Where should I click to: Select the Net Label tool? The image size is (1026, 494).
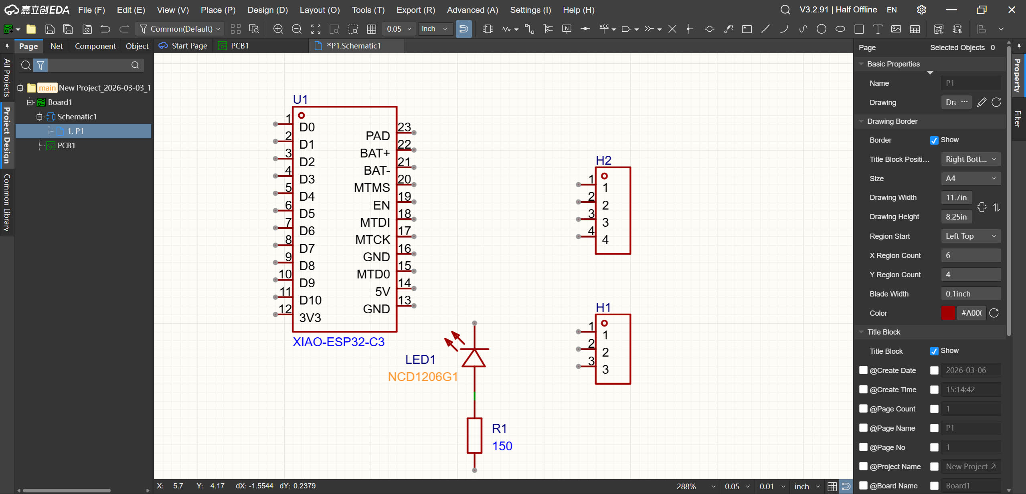[x=567, y=29]
